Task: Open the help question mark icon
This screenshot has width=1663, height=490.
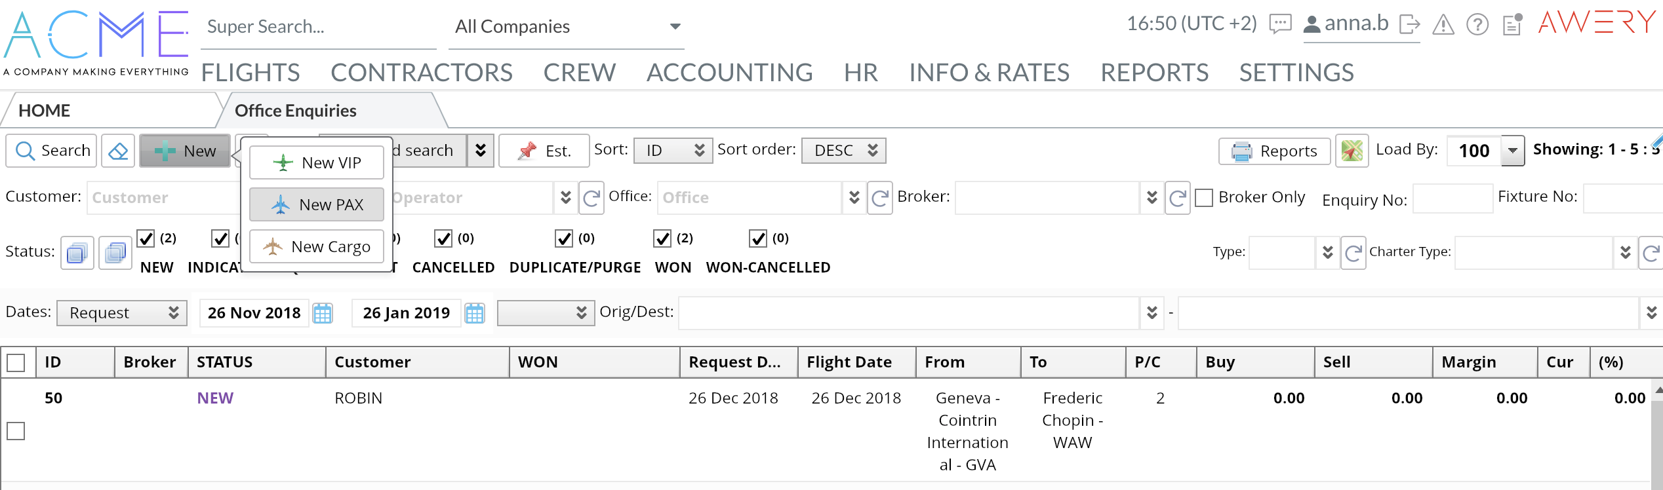Action: pos(1477,25)
